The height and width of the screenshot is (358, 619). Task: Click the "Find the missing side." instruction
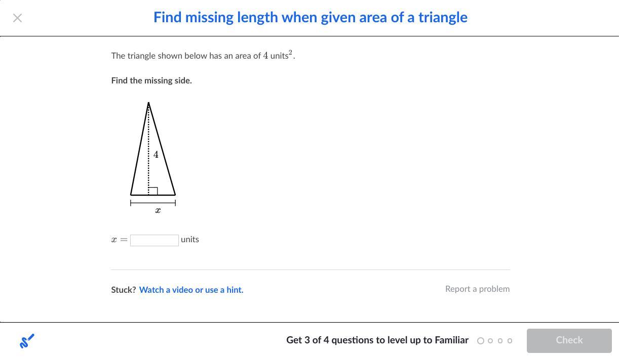(x=151, y=80)
